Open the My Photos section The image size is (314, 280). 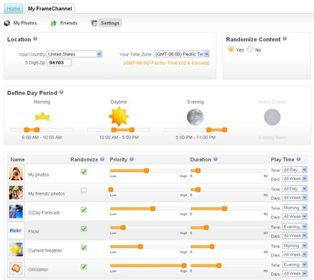tap(25, 23)
